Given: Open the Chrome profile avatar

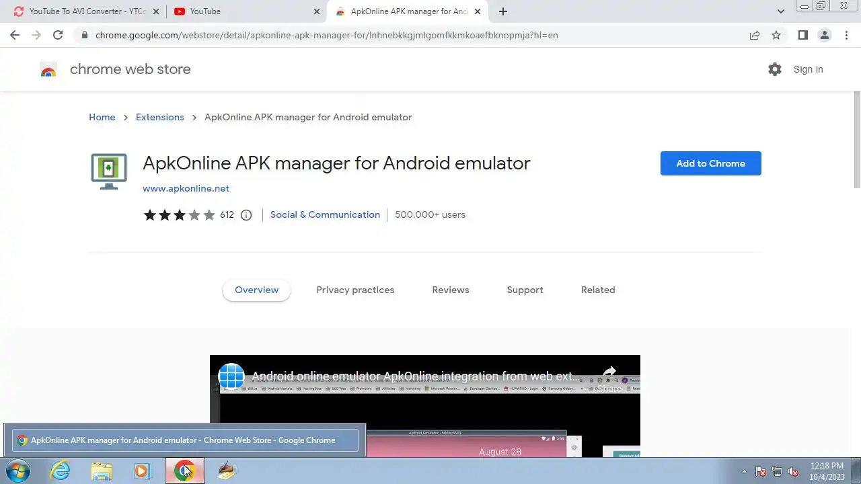Looking at the screenshot, I should point(824,35).
